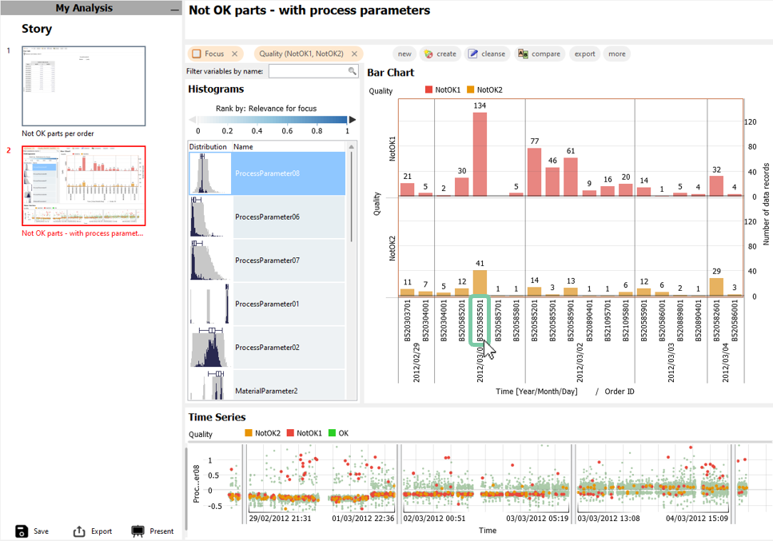Select ProcessParameter06 row

point(267,217)
